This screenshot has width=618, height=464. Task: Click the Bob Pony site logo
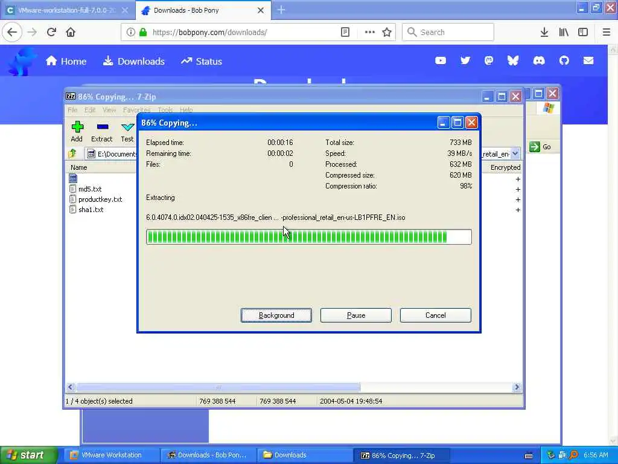22,62
